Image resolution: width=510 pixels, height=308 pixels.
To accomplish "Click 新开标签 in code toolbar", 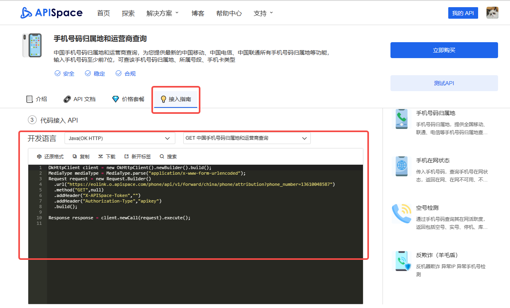I will point(137,157).
